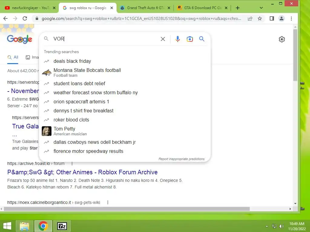Viewport: 310px width, 232px height.
Task: Open the Roblox Forum Archive result link
Action: pos(82,172)
